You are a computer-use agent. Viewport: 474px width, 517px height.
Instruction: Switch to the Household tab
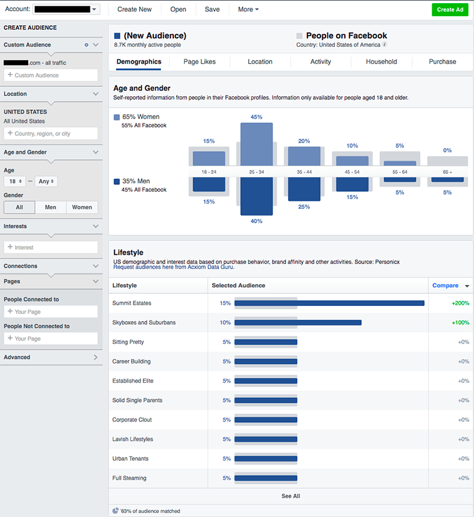click(x=382, y=62)
